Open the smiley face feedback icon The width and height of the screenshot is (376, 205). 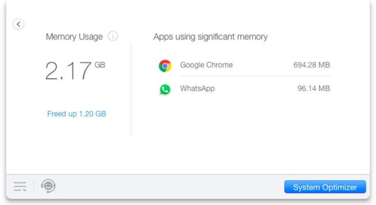tap(48, 186)
